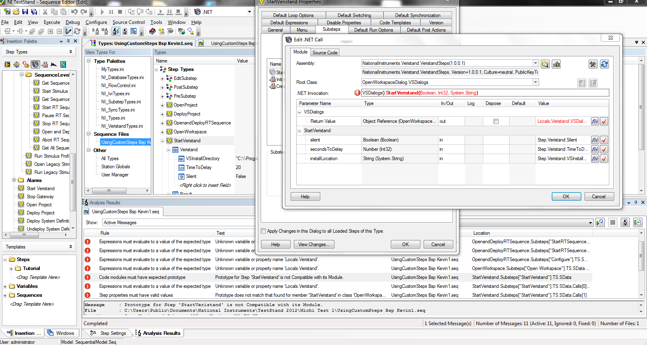Viewport: 647px width, 345px height.
Task: Open f(x) expression for Return Value row
Action: (x=595, y=121)
